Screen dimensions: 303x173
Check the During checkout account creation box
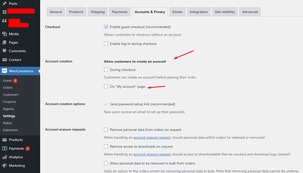pos(106,70)
